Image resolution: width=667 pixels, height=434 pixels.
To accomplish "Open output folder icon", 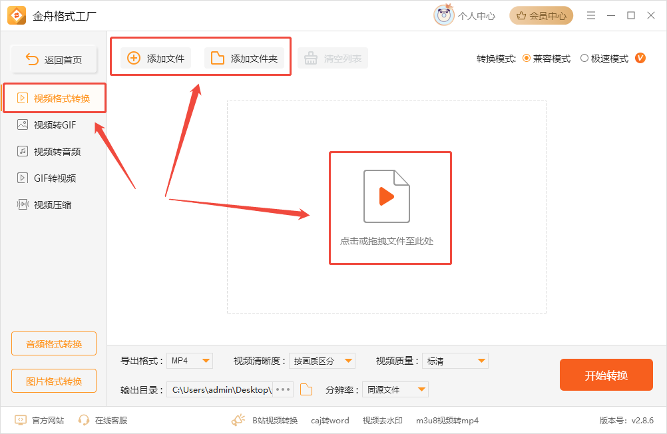I will pyautogui.click(x=306, y=389).
